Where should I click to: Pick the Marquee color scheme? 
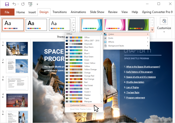pyautogui.click(x=82, y=101)
